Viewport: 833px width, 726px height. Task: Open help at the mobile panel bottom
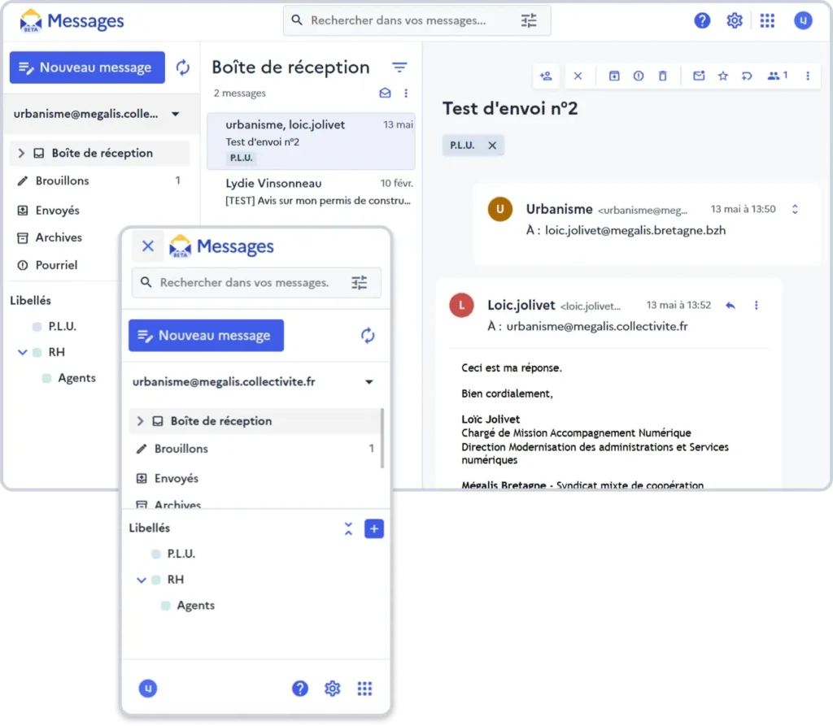click(300, 689)
